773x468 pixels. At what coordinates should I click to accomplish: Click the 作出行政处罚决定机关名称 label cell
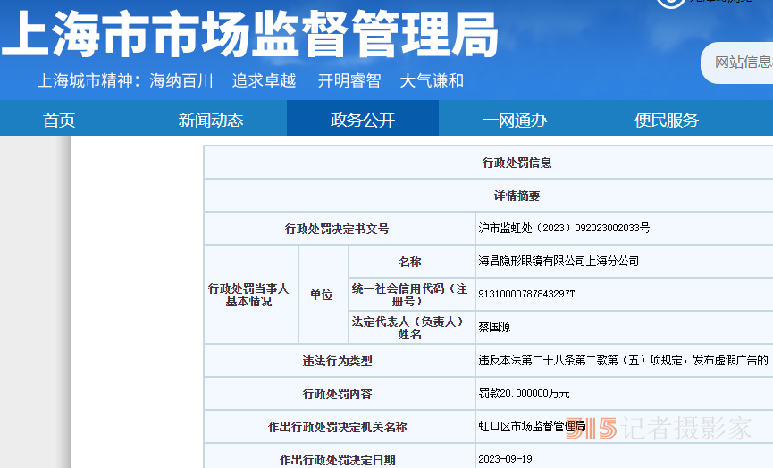(x=340, y=427)
